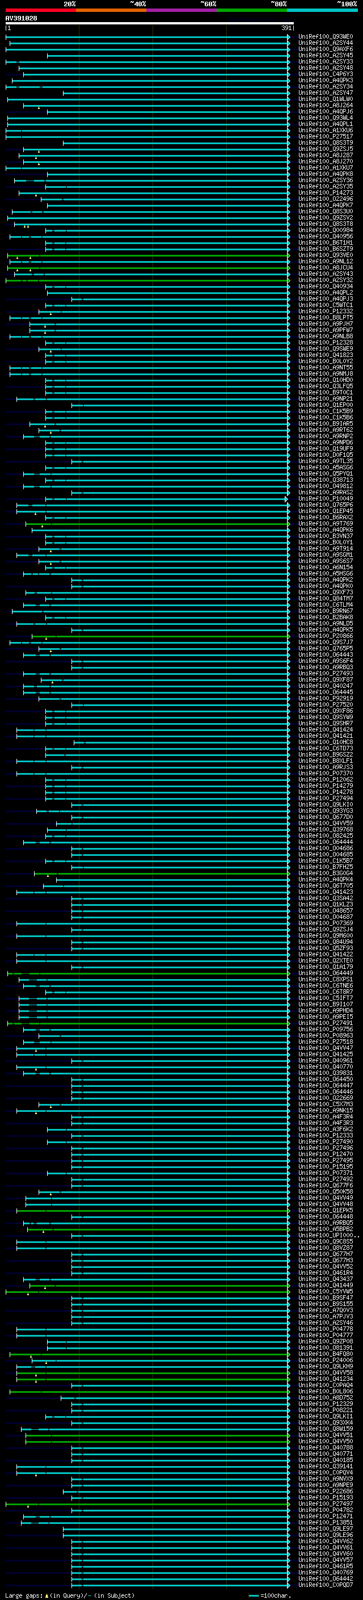Click the green ~80% identity legend segment
363x1600 pixels.
[x=252, y=10]
